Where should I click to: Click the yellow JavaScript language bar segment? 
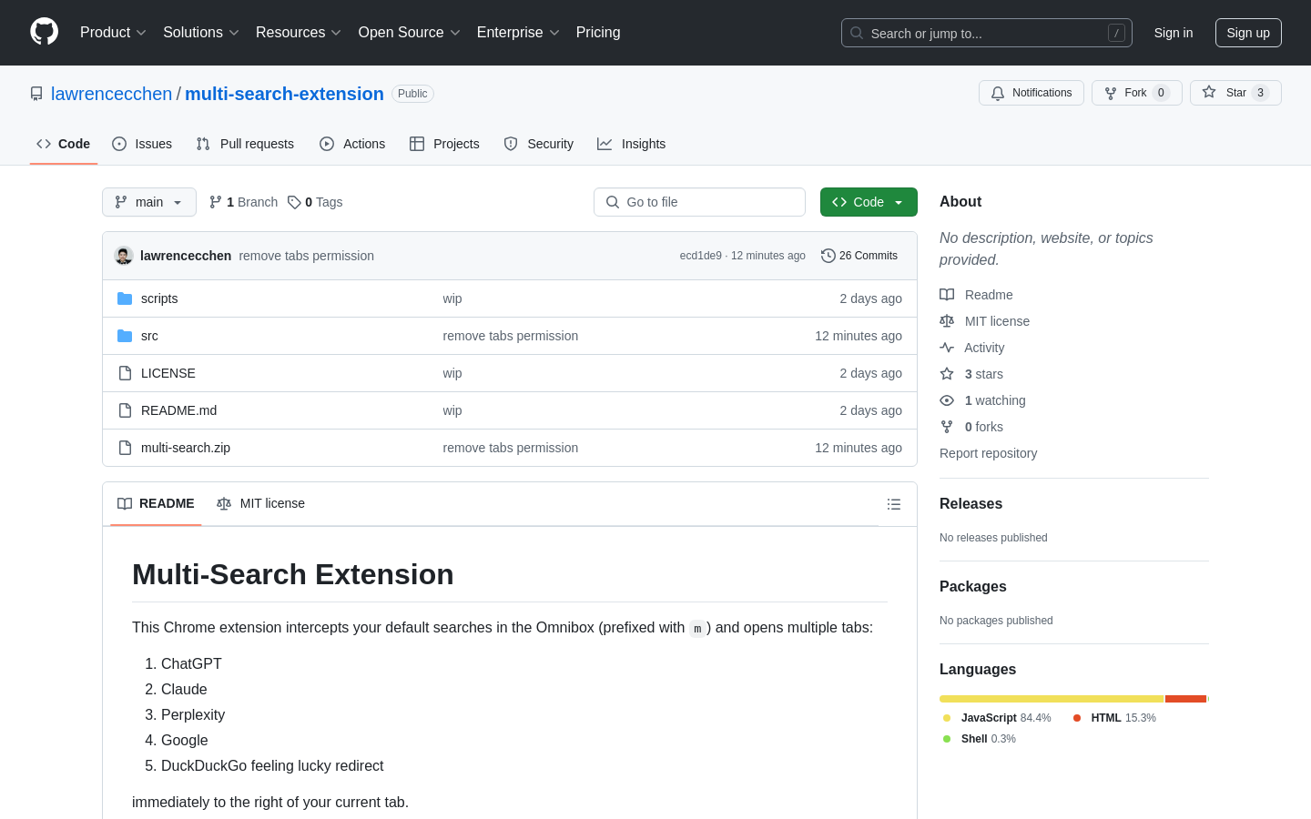pos(1052,699)
